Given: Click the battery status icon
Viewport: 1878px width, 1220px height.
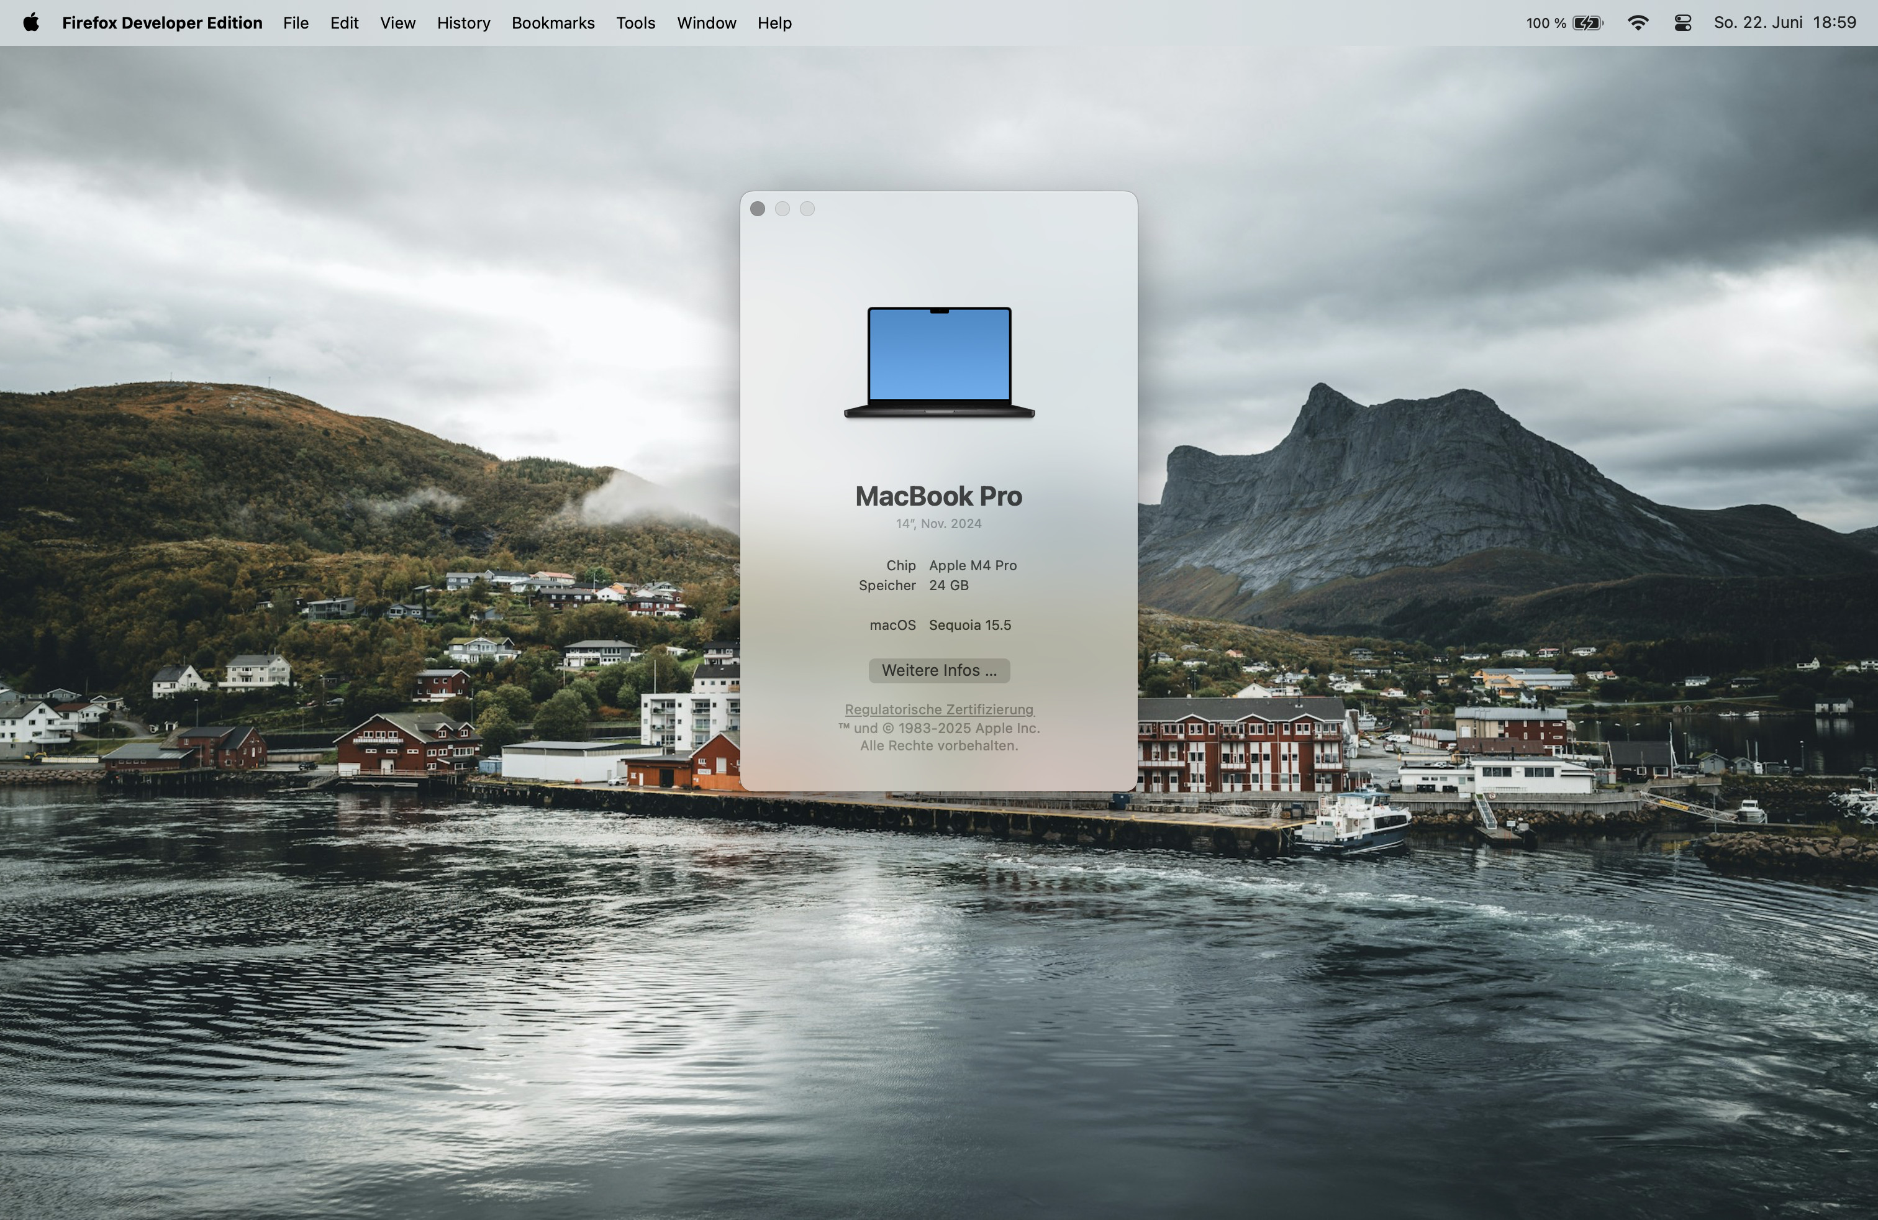Looking at the screenshot, I should click(1589, 23).
